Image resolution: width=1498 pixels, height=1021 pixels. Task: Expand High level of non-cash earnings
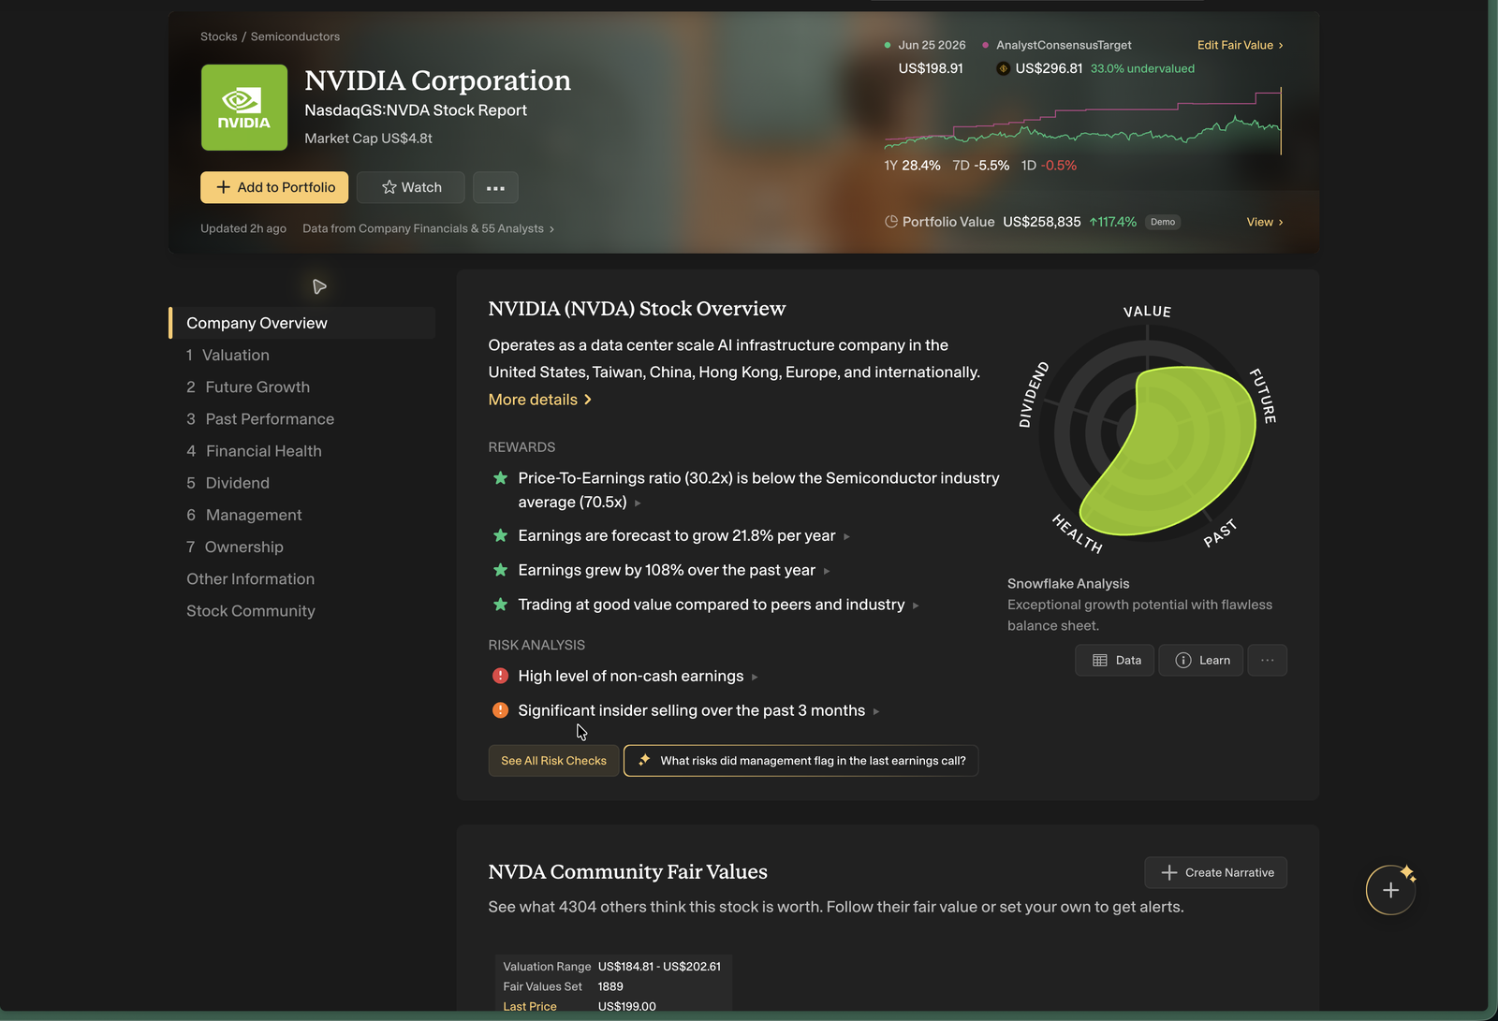(755, 678)
